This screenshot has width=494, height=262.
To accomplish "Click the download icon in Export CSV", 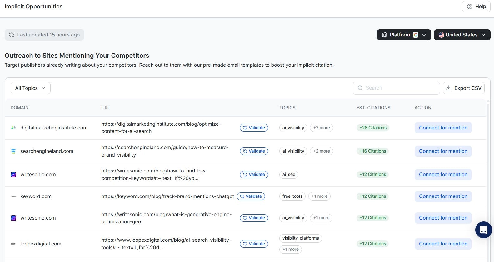I will pyautogui.click(x=449, y=88).
